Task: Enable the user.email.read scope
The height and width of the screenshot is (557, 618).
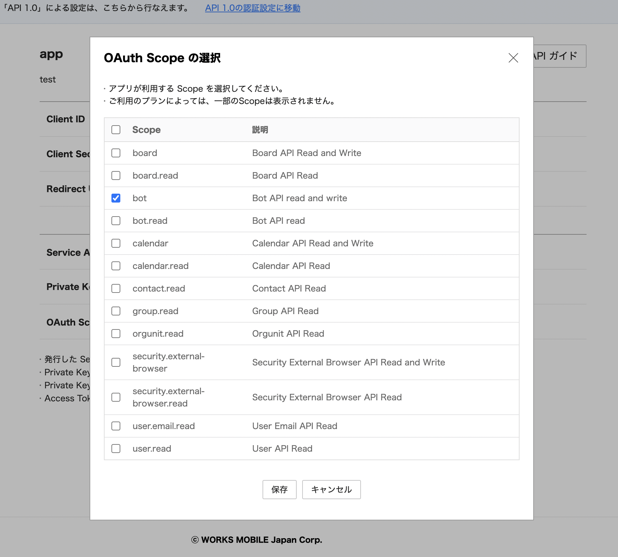Action: pyautogui.click(x=116, y=426)
